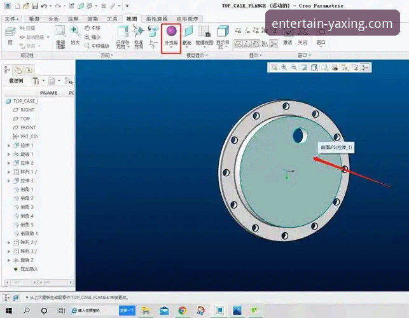Open Chrome from the Windows taskbar

pos(182,310)
